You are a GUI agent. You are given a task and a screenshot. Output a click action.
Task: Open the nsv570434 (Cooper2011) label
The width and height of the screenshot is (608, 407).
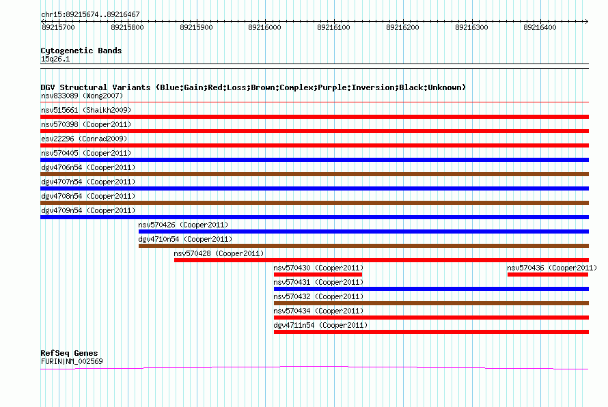pos(318,311)
